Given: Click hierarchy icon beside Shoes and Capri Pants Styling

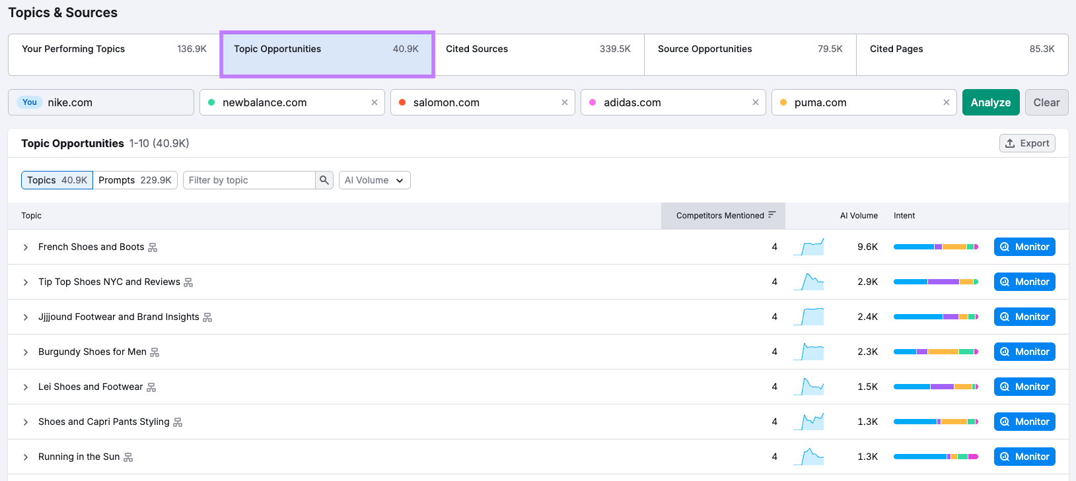Looking at the screenshot, I should [x=178, y=422].
